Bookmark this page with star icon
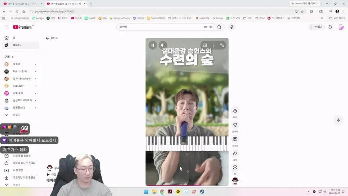 302,11
